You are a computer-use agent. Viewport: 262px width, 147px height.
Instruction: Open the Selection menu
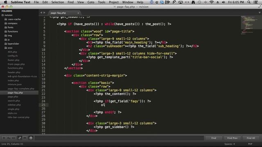(58, 2)
